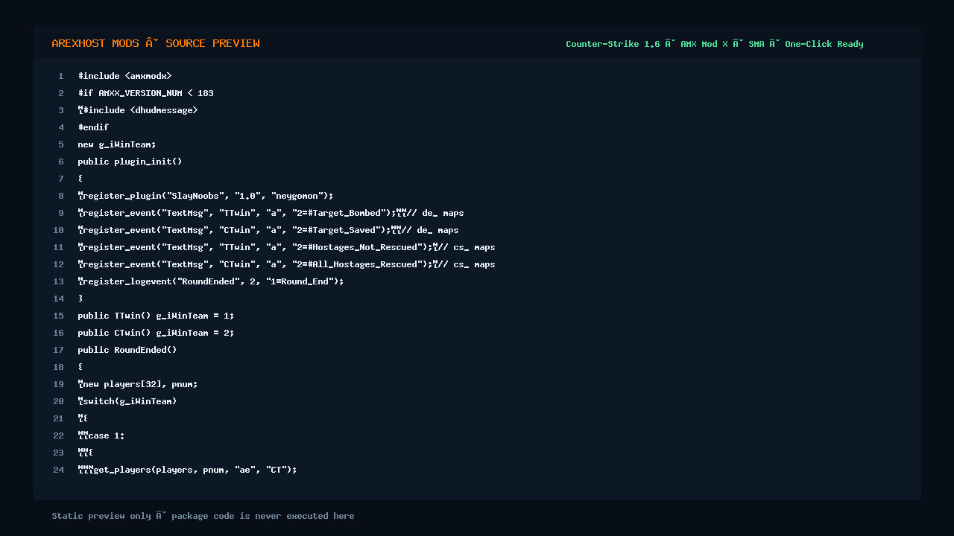Click the "switch(g_iWinTeam)" statement

tap(127, 401)
